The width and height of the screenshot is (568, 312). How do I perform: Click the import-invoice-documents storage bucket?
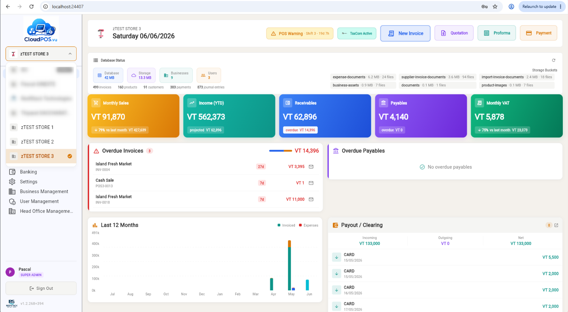pos(517,77)
